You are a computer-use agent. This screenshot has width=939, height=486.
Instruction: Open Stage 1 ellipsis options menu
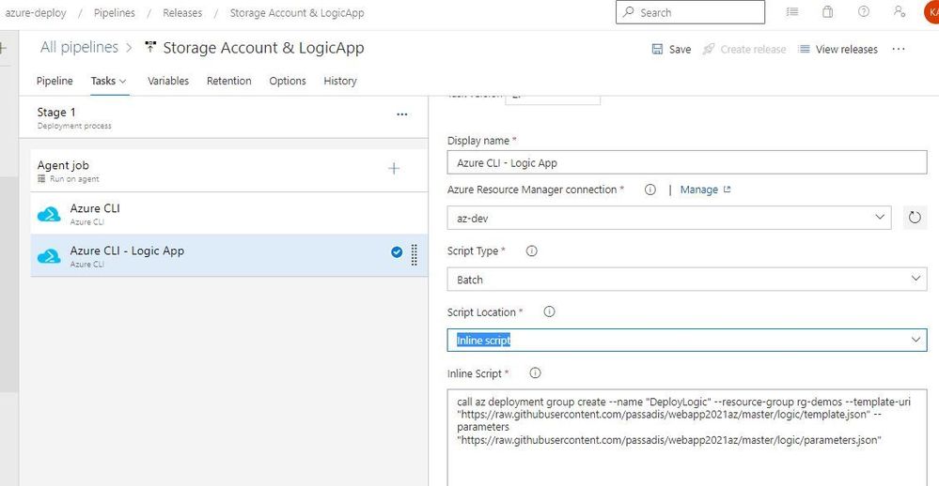[402, 114]
